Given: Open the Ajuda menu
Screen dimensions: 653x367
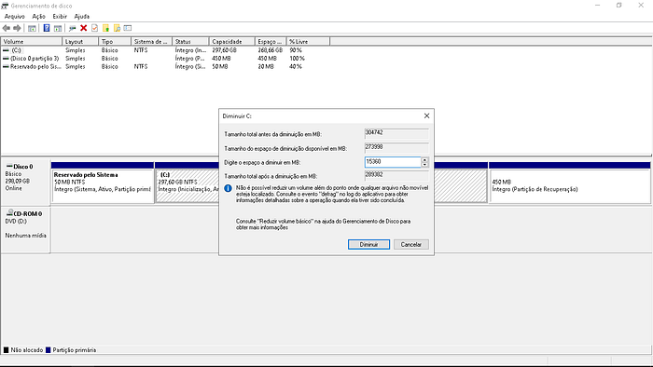Looking at the screenshot, I should [x=82, y=16].
